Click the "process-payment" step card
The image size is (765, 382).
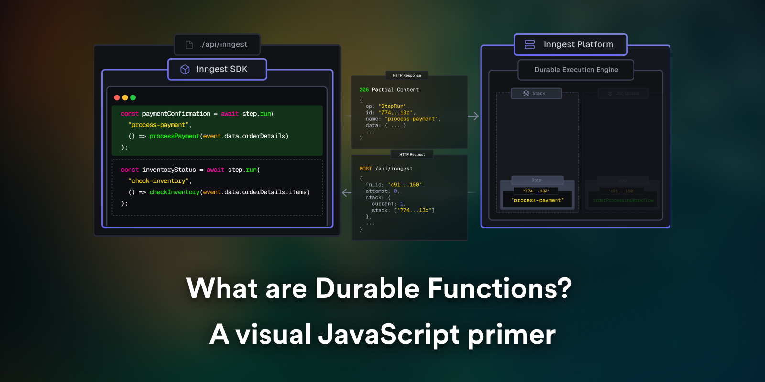coord(537,197)
